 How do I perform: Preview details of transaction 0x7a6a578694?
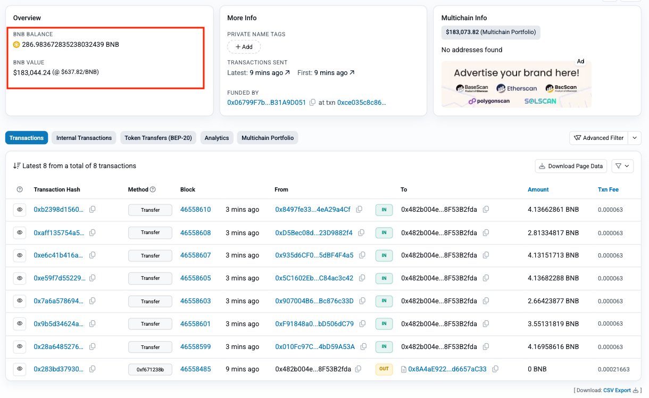pyautogui.click(x=20, y=301)
